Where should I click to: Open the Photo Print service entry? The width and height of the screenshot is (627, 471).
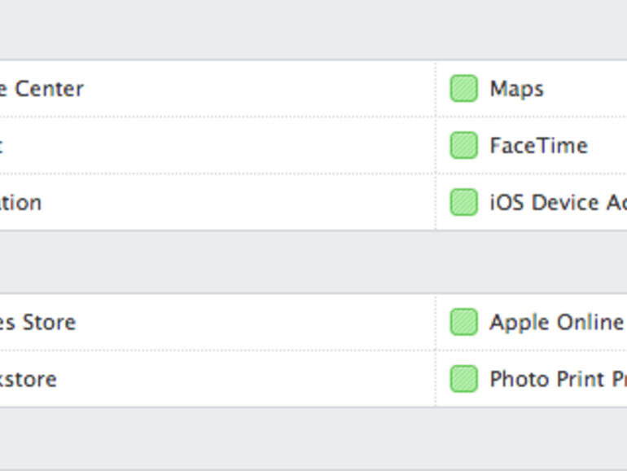click(x=558, y=379)
